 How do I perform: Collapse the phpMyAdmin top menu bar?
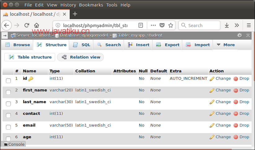click(x=248, y=35)
